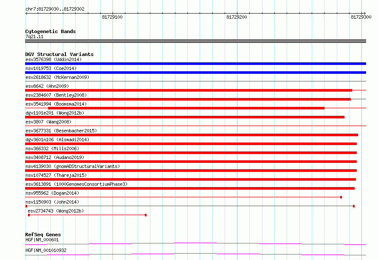Select the red nsv366332 variant bar

pos(191,153)
